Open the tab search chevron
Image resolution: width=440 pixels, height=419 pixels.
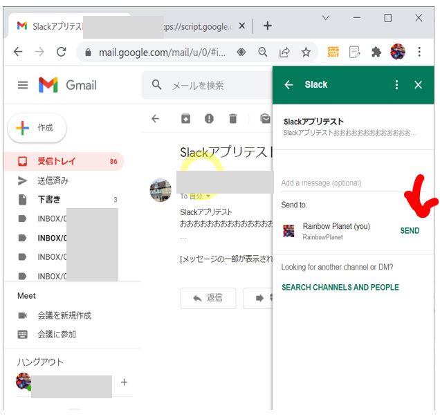326,18
